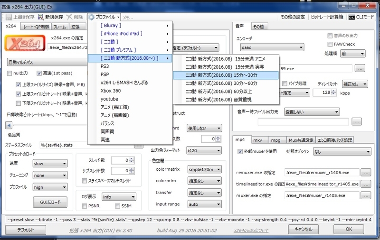Image resolution: width=380 pixels, height=240 pixels.
Task: Select ニコ動 新方式 音質重視
Action: click(226, 100)
